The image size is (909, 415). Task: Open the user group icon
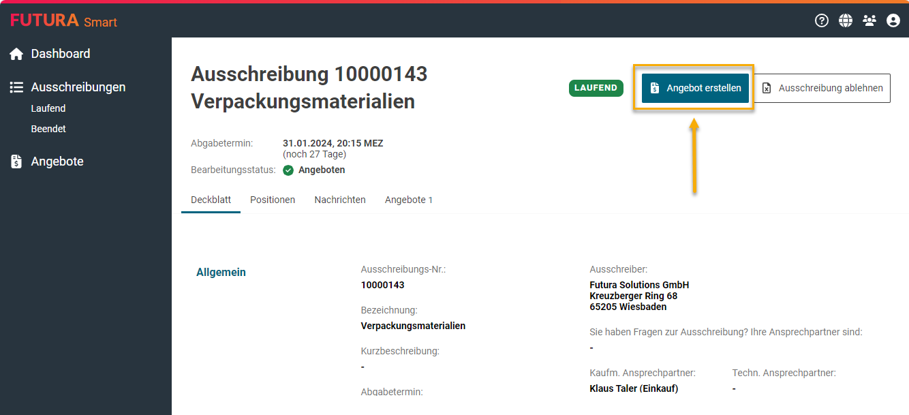(x=869, y=20)
